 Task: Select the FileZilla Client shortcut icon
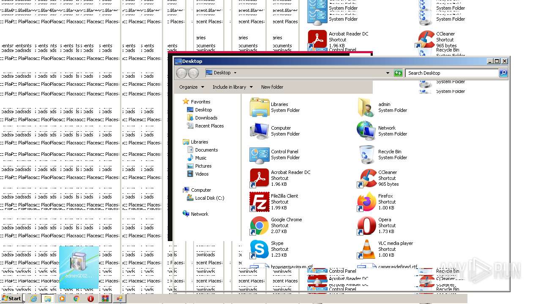pyautogui.click(x=260, y=202)
